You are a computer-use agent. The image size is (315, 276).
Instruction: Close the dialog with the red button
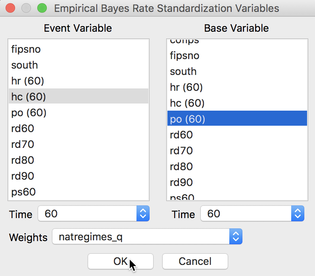[10, 8]
